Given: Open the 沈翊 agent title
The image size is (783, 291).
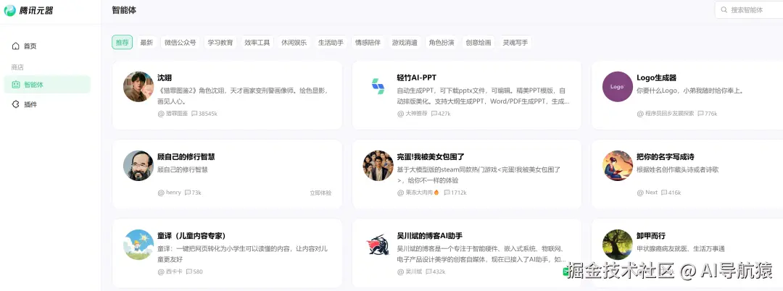Looking at the screenshot, I should [x=165, y=77].
